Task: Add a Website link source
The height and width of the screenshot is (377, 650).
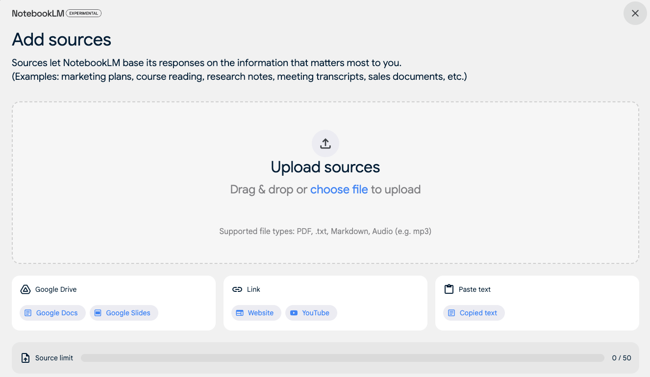Action: point(256,313)
